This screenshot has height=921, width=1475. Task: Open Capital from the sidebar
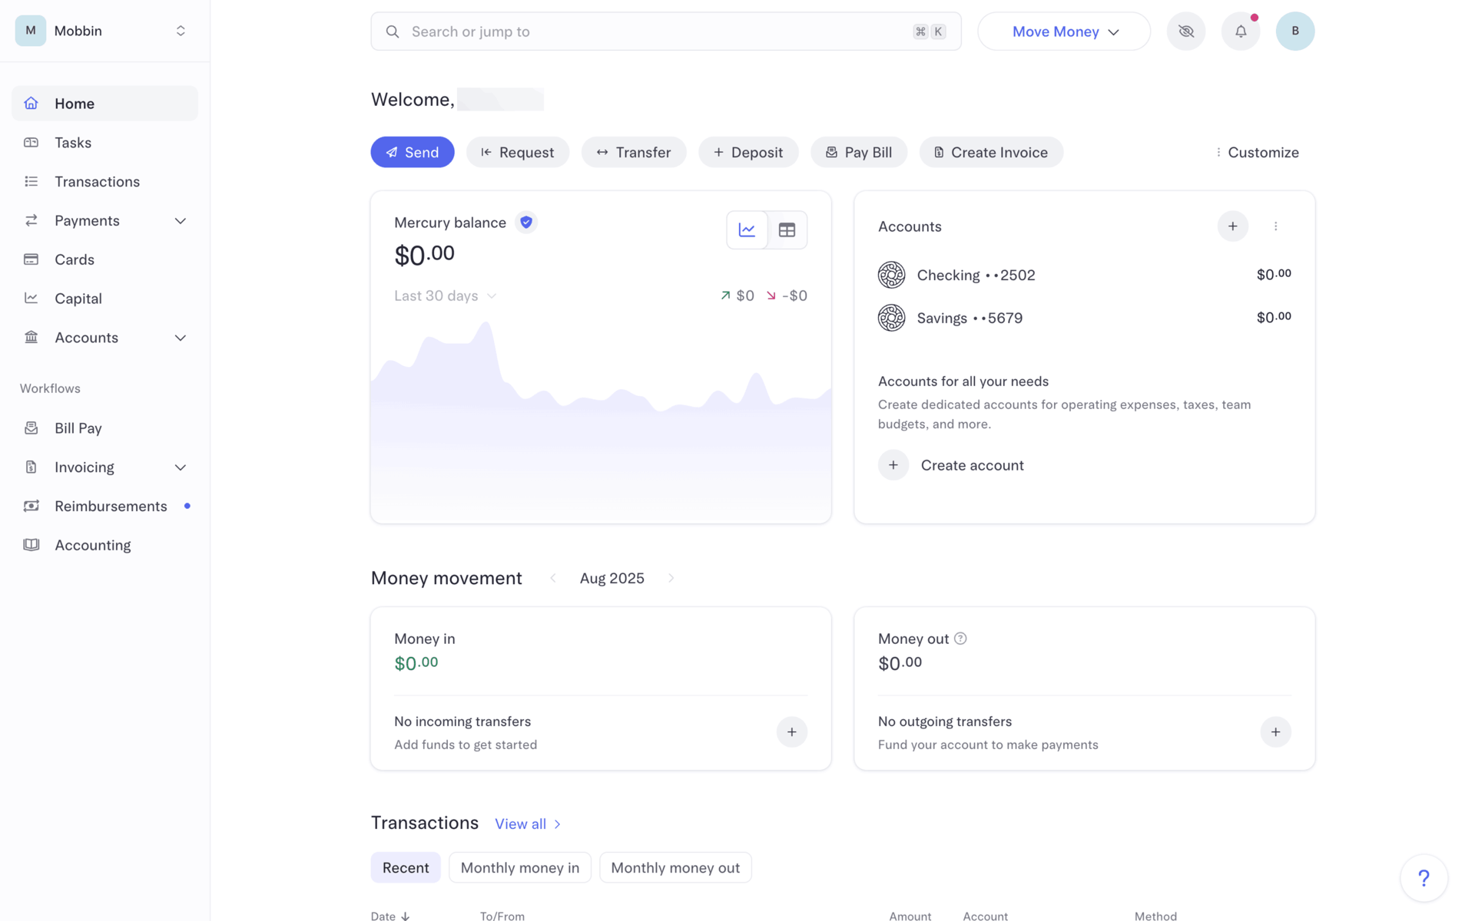point(104,299)
